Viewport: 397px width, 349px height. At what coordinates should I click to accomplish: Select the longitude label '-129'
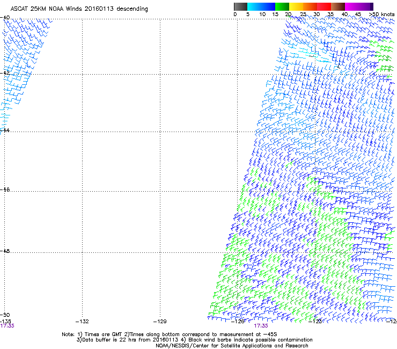[x=160, y=322]
